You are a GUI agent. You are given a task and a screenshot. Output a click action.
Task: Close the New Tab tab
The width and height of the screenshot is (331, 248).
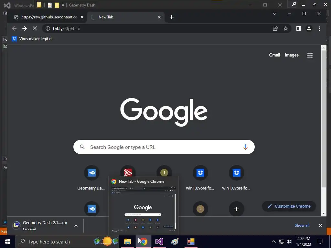pyautogui.click(x=159, y=17)
